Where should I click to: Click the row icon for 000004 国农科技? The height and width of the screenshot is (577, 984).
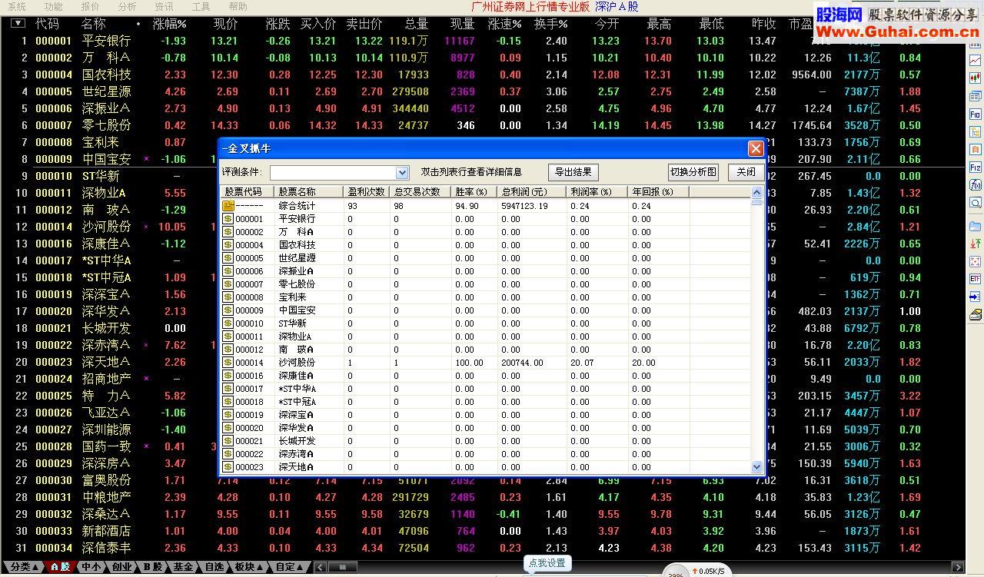pyautogui.click(x=228, y=245)
